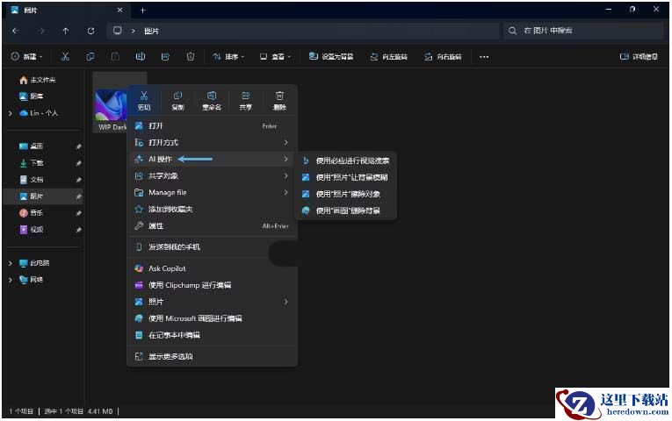Click the 在 图片 中搜索 search box
672x421 pixels.
(584, 31)
